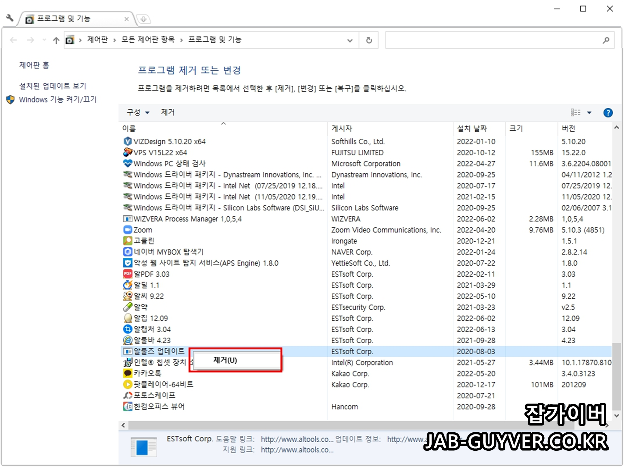Click the 고클린 program icon
The height and width of the screenshot is (467, 624).
[128, 241]
